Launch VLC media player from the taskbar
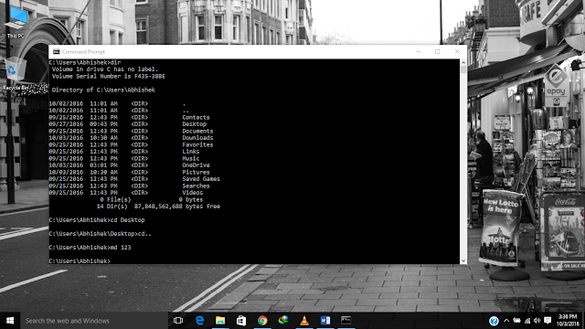Screen dimensions: 585x329 (304, 321)
